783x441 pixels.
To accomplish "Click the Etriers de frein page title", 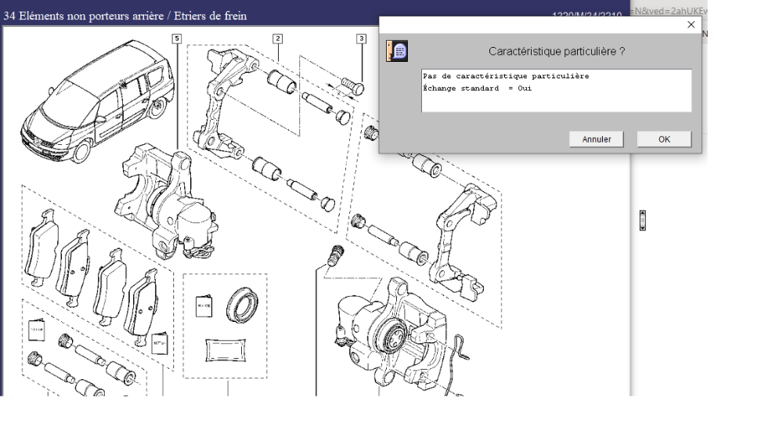I will click(125, 16).
